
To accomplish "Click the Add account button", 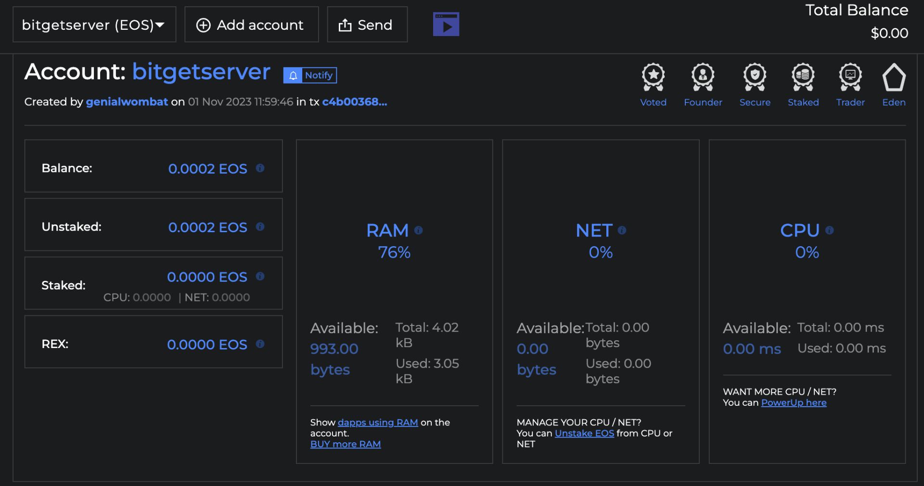I will 251,25.
